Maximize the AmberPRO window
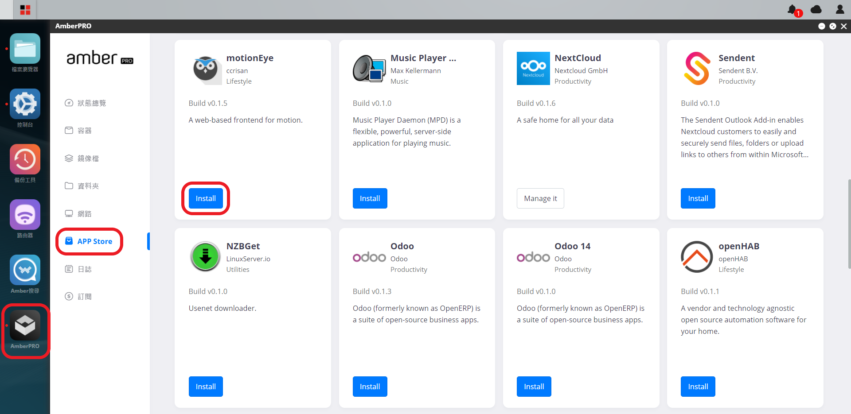Viewport: 851px width, 414px height. click(832, 26)
